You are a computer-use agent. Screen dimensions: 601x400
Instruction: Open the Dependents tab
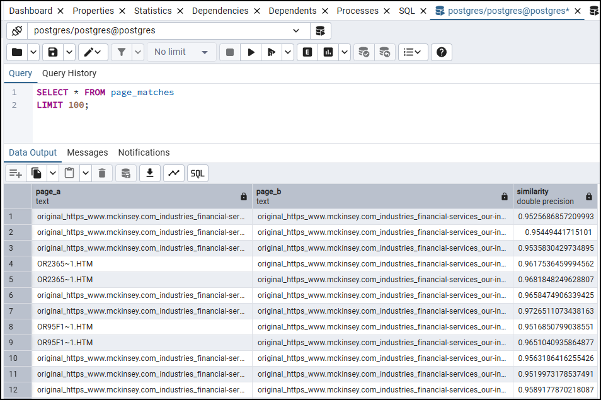coord(292,11)
